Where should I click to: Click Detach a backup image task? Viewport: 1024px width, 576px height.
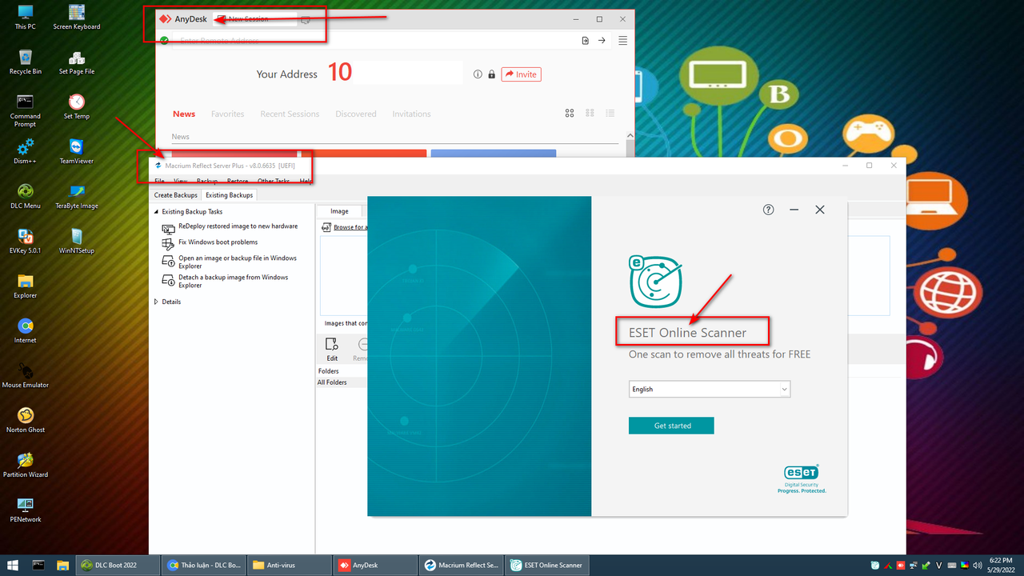(233, 281)
